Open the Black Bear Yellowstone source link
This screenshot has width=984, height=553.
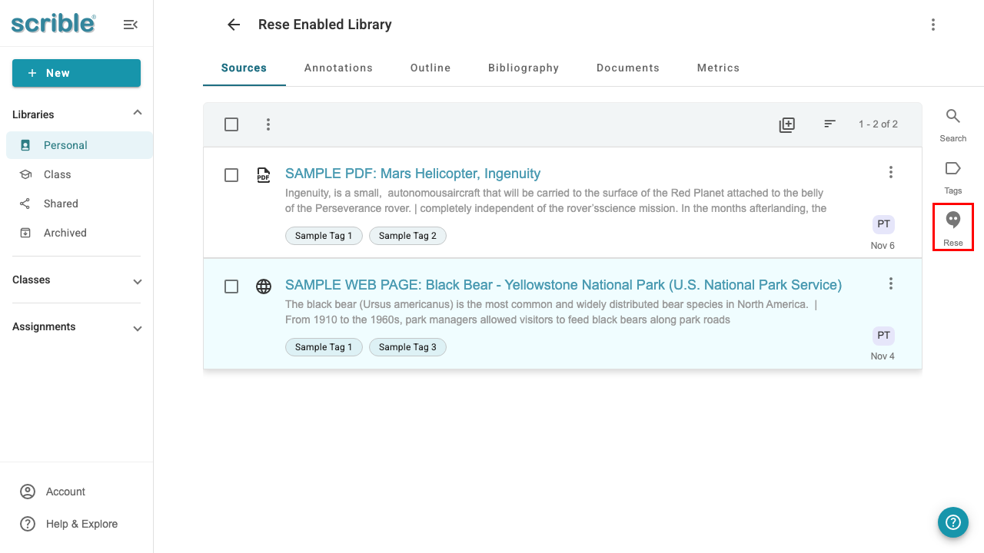coord(563,284)
